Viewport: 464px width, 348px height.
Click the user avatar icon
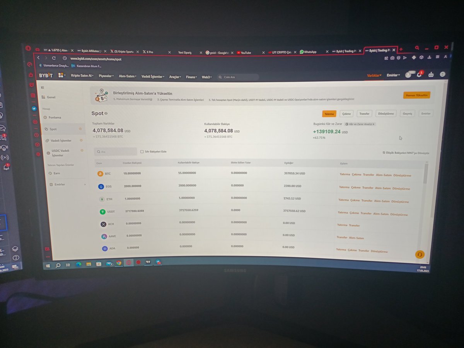(408, 75)
